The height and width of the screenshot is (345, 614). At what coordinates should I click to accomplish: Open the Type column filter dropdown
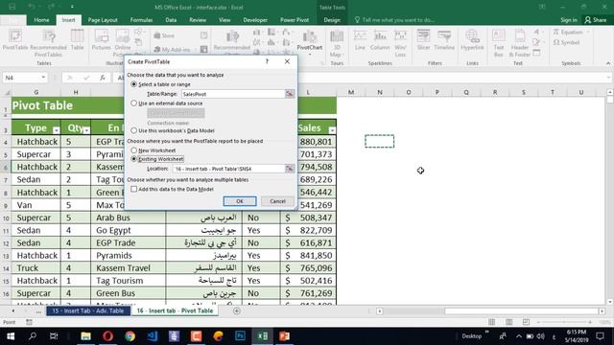point(56,130)
